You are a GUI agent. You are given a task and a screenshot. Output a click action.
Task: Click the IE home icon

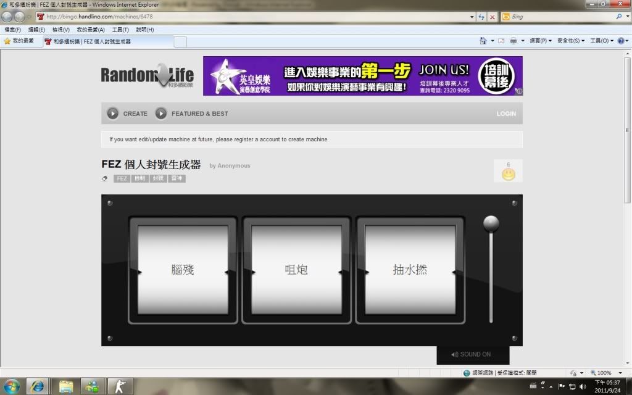(x=483, y=41)
